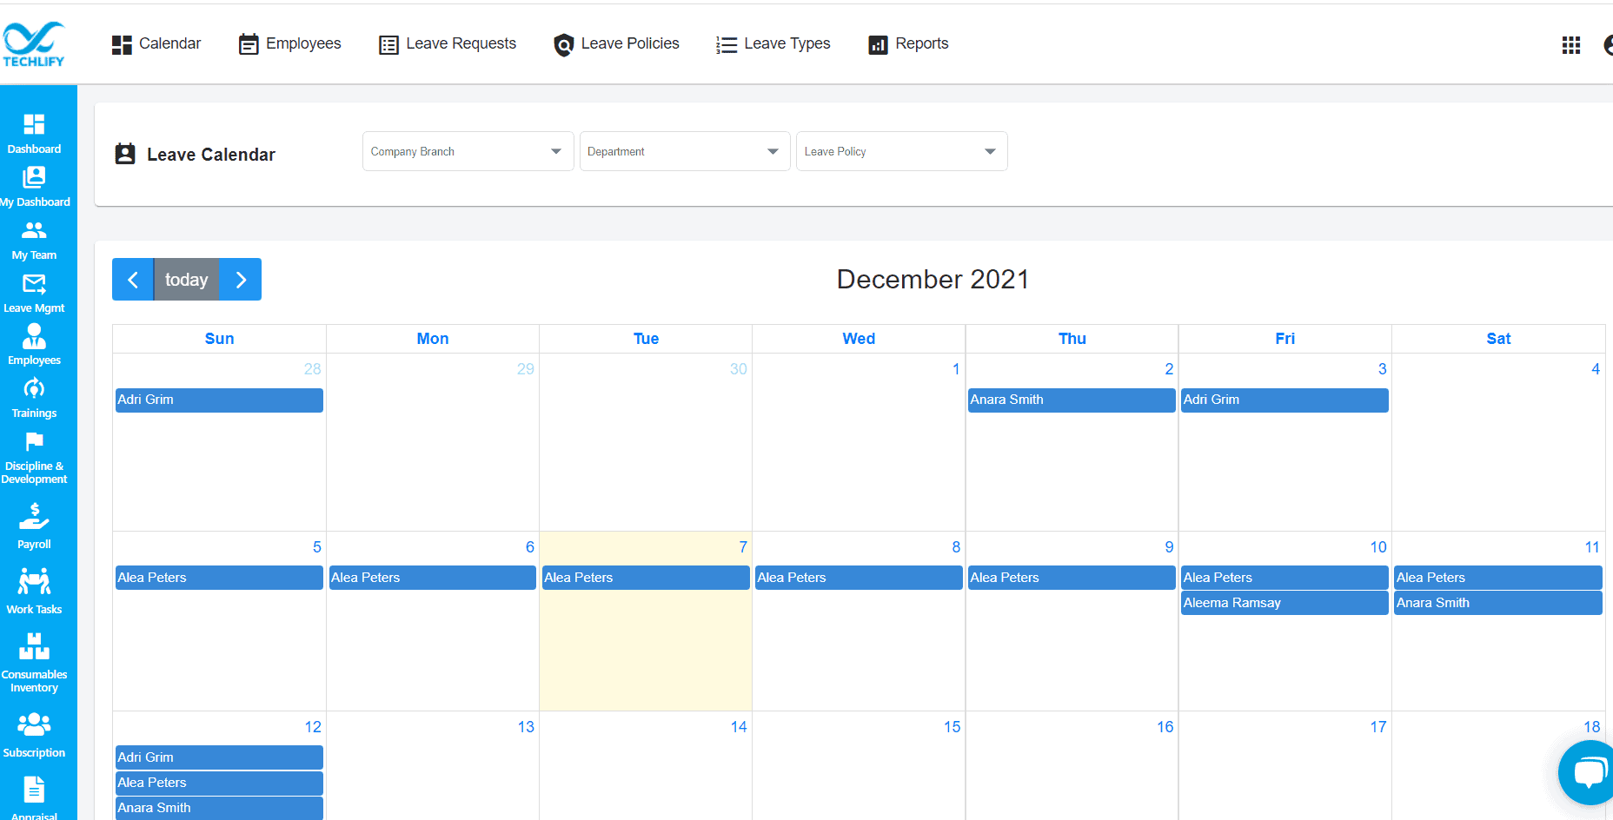This screenshot has width=1613, height=820.
Task: Click the December 2021 title
Action: coord(933,280)
